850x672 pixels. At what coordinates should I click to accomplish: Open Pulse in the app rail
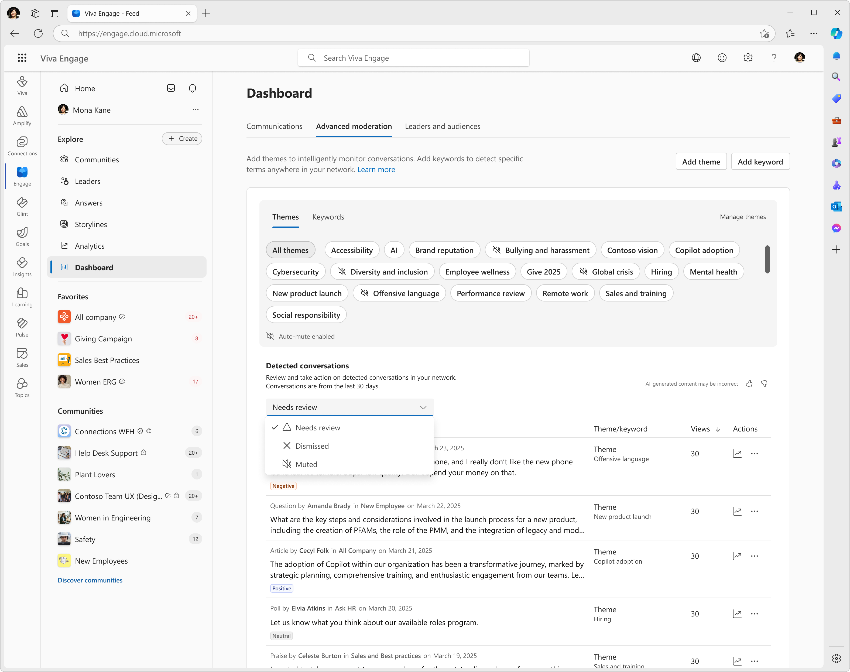(x=22, y=327)
